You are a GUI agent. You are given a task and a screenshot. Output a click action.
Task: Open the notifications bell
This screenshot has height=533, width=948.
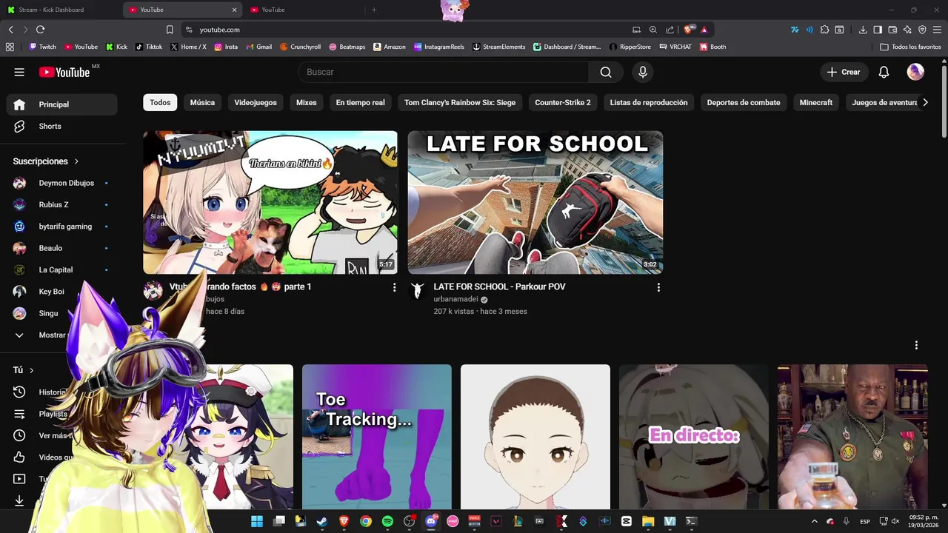coord(884,72)
